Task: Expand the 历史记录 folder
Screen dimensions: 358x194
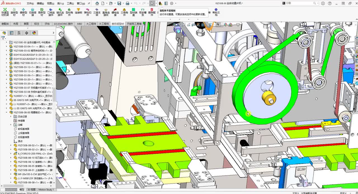Action: (11, 117)
